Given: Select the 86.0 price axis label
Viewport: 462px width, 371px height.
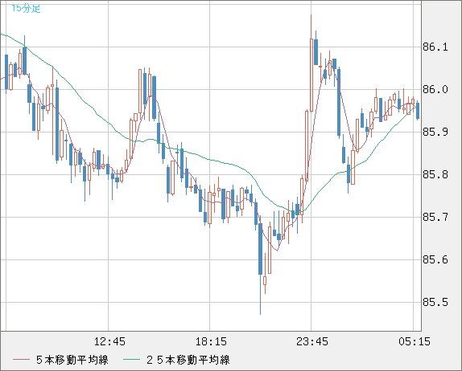Looking at the screenshot, I should 435,89.
